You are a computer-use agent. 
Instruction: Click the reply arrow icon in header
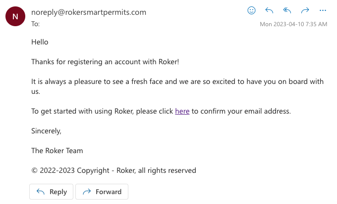coord(270,10)
